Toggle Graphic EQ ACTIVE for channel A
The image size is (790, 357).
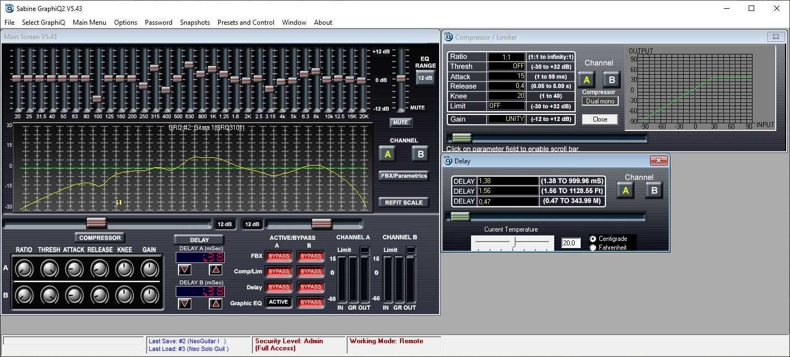click(x=279, y=302)
